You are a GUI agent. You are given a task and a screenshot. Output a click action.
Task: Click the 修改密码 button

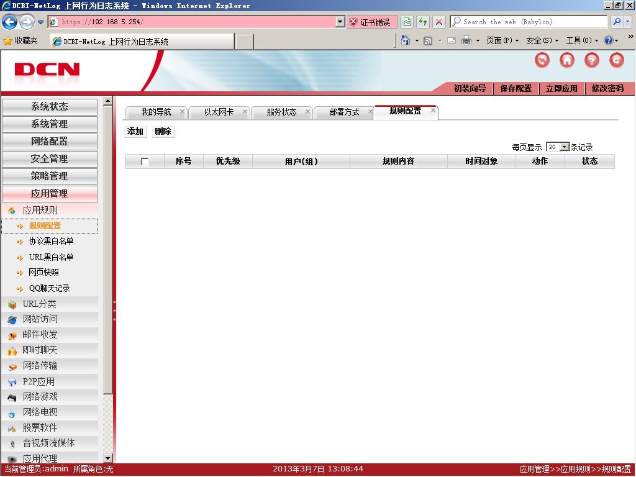click(607, 88)
